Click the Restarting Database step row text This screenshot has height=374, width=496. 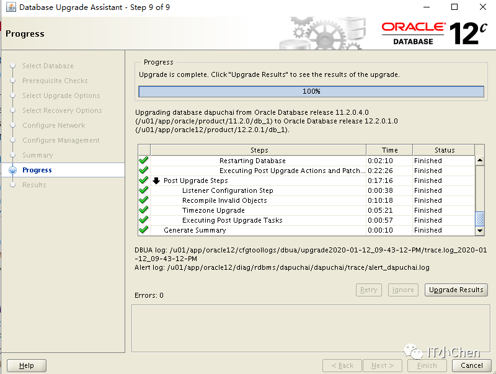pos(252,161)
